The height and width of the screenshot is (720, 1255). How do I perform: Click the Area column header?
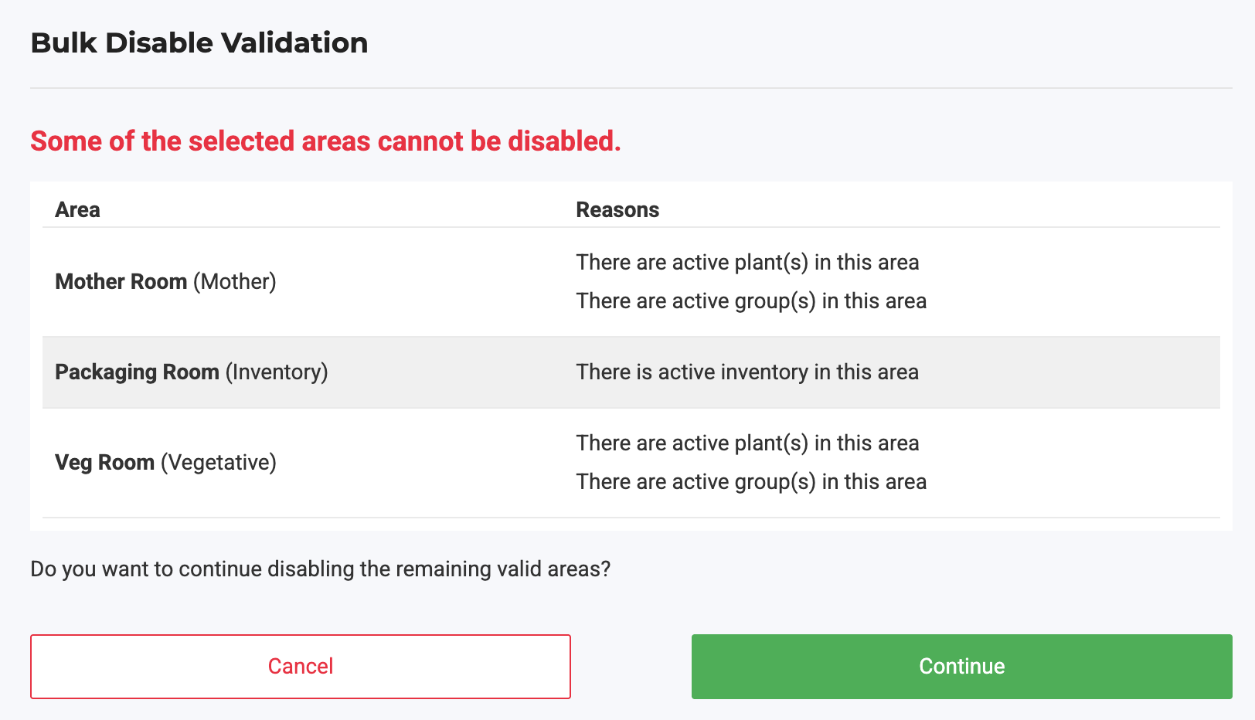[x=77, y=210]
